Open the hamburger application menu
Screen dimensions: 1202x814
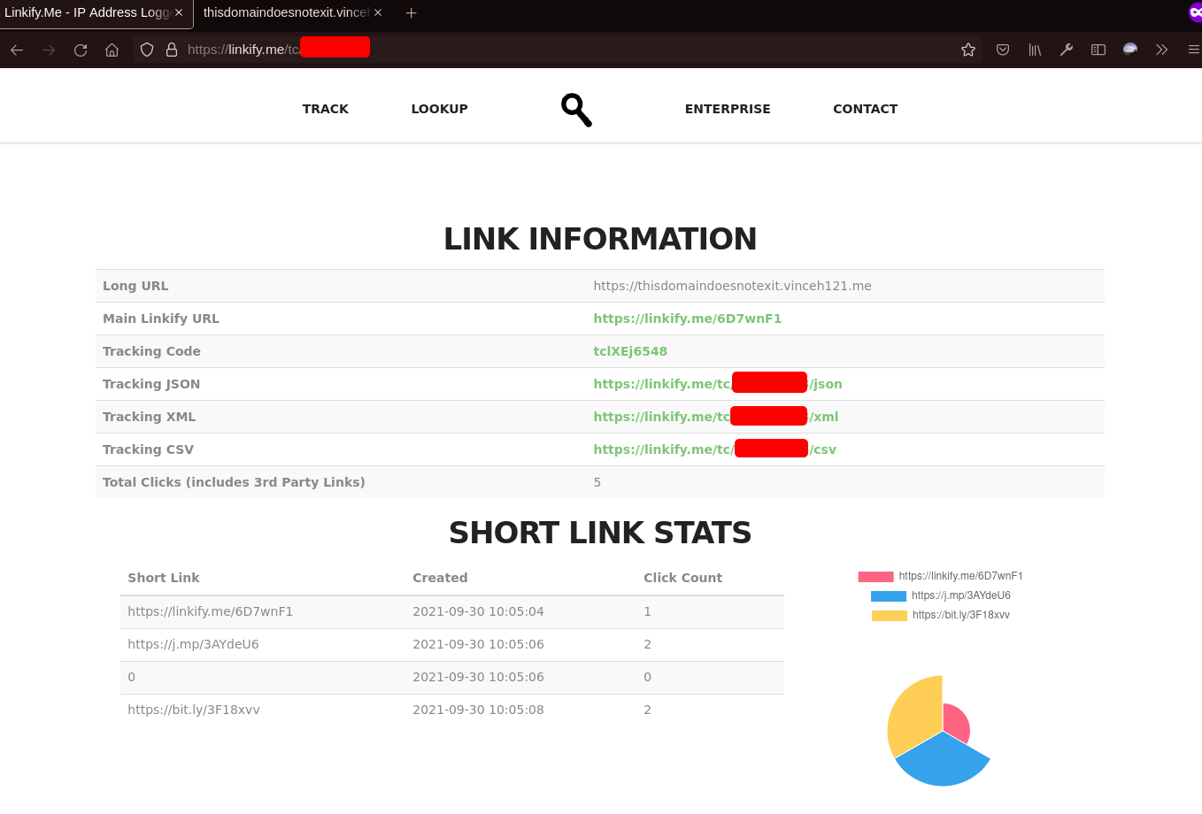pyautogui.click(x=1193, y=50)
